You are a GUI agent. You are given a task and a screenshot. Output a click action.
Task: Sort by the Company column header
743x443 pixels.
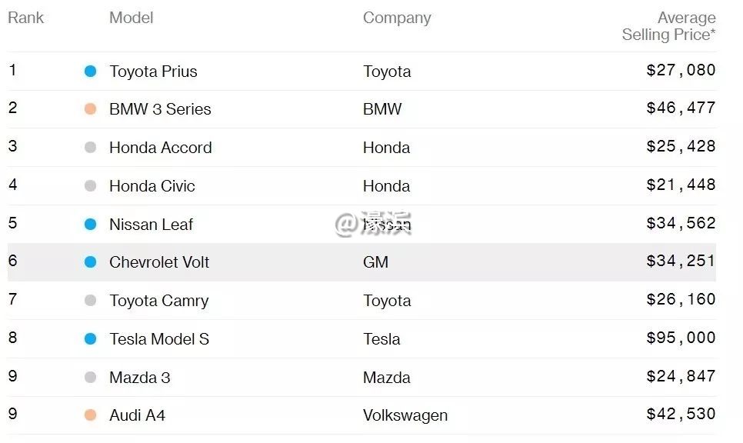point(397,18)
